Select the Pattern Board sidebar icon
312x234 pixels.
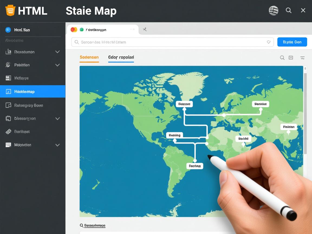[8, 105]
